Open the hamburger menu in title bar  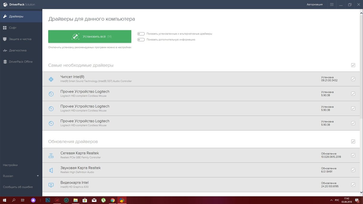tap(332, 5)
